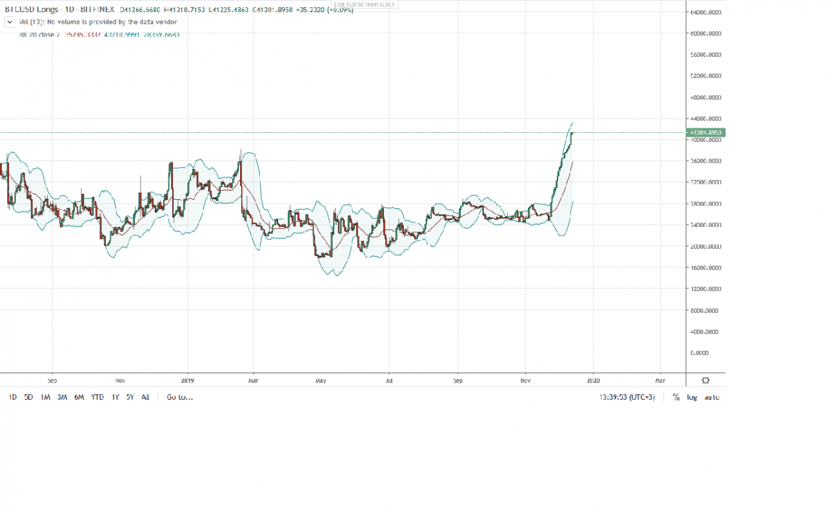The width and height of the screenshot is (826, 512).
Task: Click the Exit Full Screen (ESC) notice
Action: pos(364,4)
